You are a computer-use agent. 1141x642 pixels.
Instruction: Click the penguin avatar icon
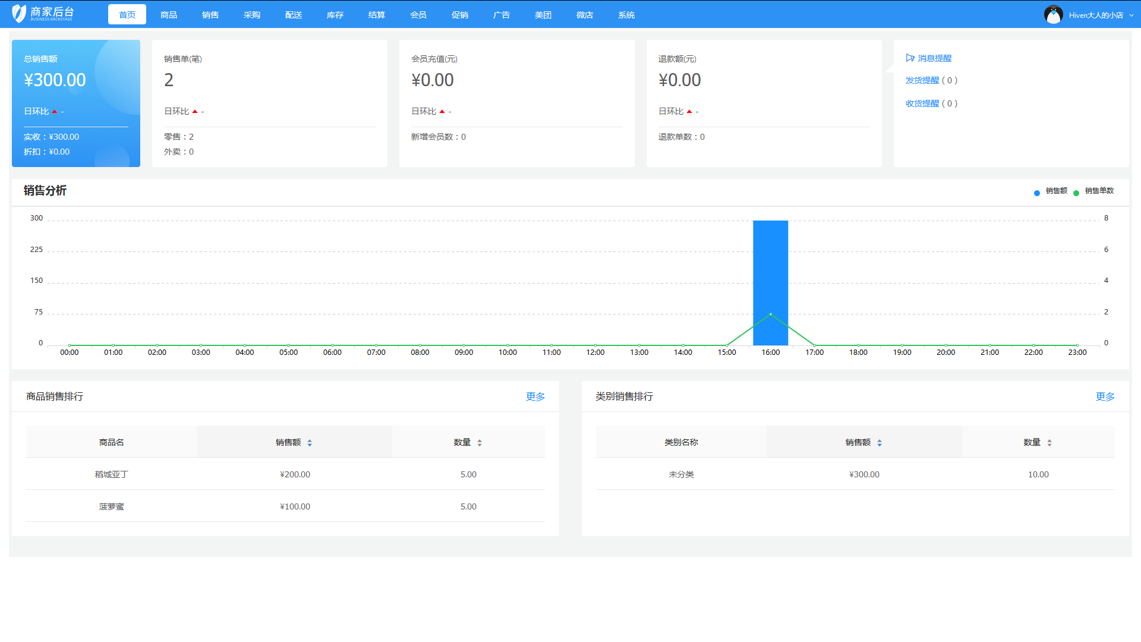(x=1053, y=14)
